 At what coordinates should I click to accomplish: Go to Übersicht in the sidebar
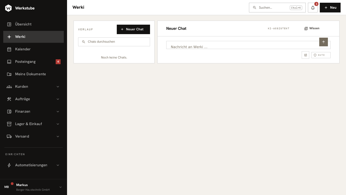[x=34, y=24]
